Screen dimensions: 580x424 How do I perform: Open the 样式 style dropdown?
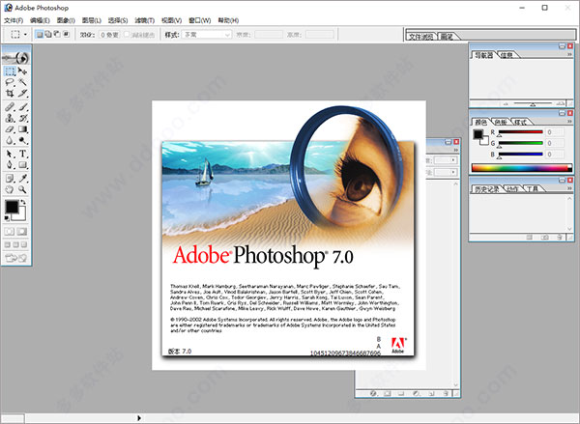(208, 35)
